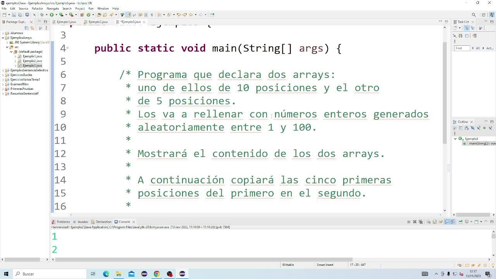Screen dimensions: 496x279
Task: Open the Search magnifier in top-right corner
Action: tap(474, 15)
